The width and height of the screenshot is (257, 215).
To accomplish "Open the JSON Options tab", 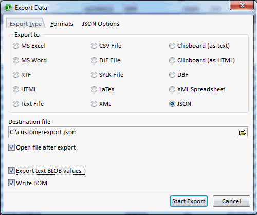I will (x=101, y=24).
